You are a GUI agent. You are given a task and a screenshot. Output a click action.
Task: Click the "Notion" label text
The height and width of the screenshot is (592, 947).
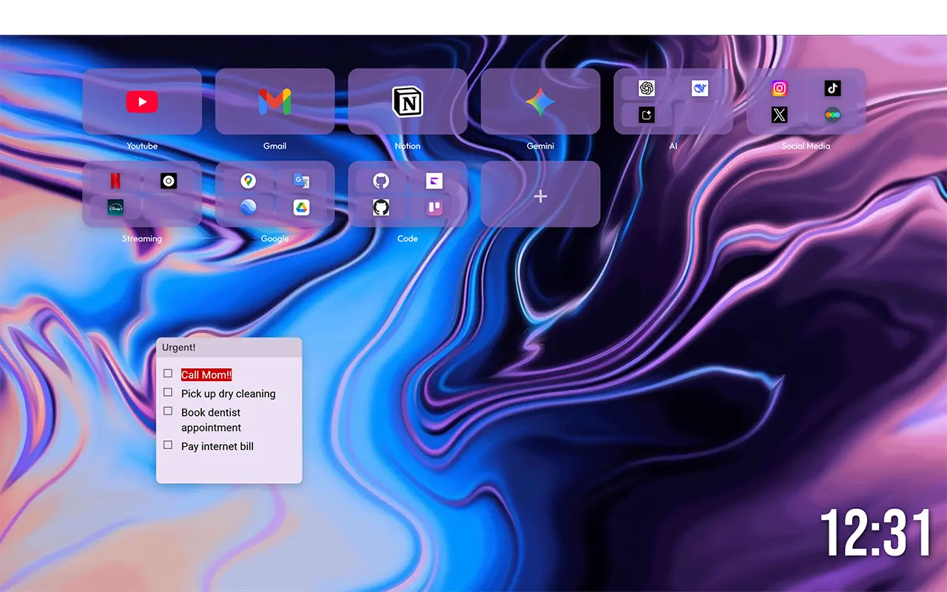[x=408, y=146]
